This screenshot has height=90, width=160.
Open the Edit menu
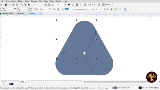pos(2,1)
